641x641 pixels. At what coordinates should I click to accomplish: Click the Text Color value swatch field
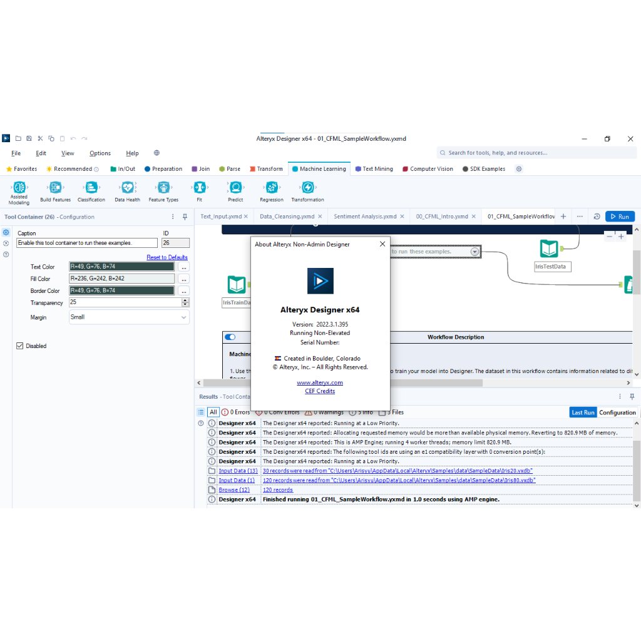tap(122, 267)
